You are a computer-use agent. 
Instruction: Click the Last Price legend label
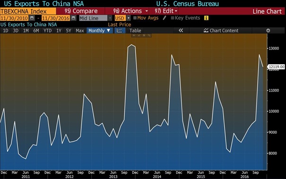click(120, 25)
